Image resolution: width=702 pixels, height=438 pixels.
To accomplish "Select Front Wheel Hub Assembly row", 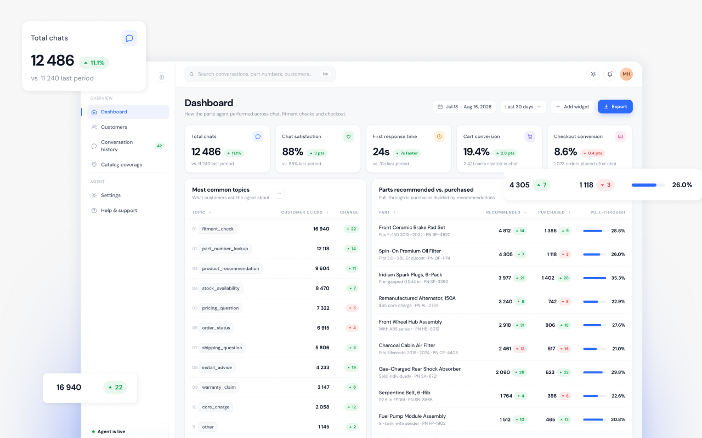I will (502, 325).
